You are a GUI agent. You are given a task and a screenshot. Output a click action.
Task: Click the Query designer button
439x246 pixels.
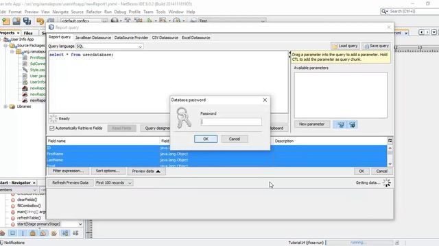(x=156, y=128)
